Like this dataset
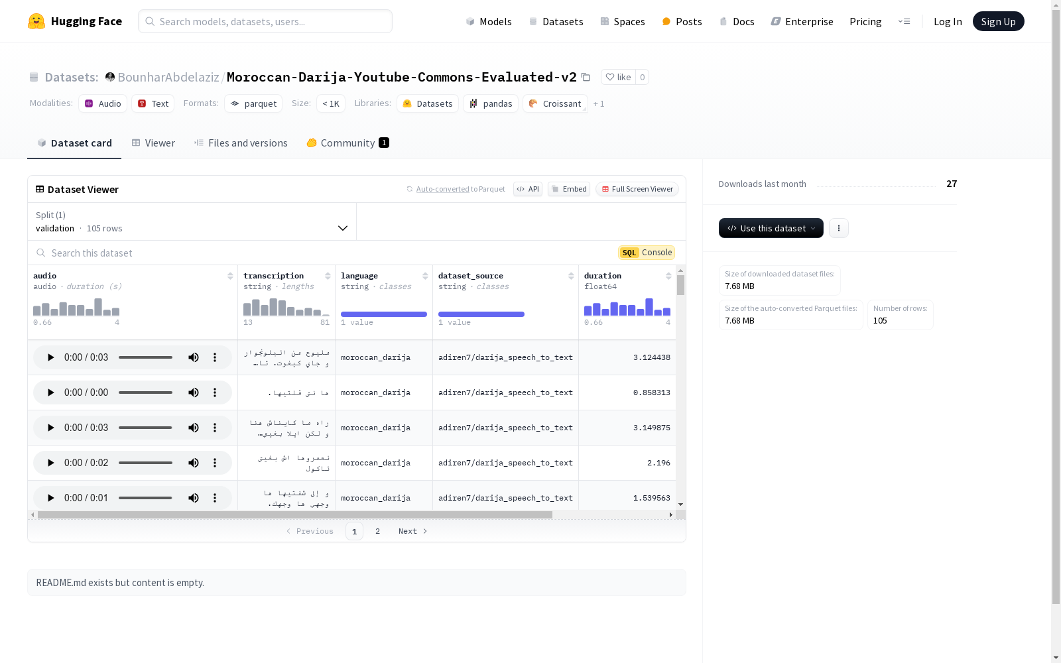Screen dimensions: 1061x663 tap(618, 77)
